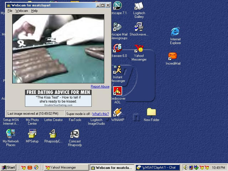Open the Netscape 7.1 desktop icon
The height and width of the screenshot is (171, 228).
(x=118, y=6)
